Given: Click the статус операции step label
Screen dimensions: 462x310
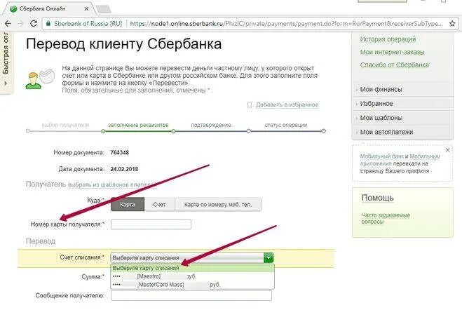Looking at the screenshot, I should point(286,125).
